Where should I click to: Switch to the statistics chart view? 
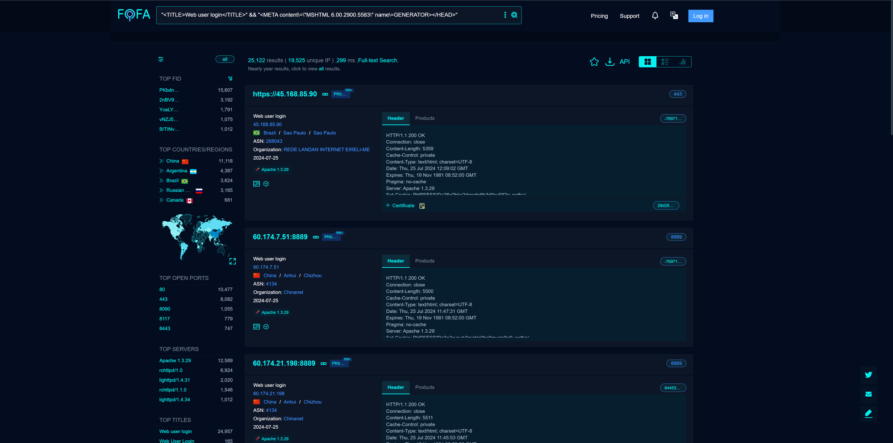pos(682,62)
